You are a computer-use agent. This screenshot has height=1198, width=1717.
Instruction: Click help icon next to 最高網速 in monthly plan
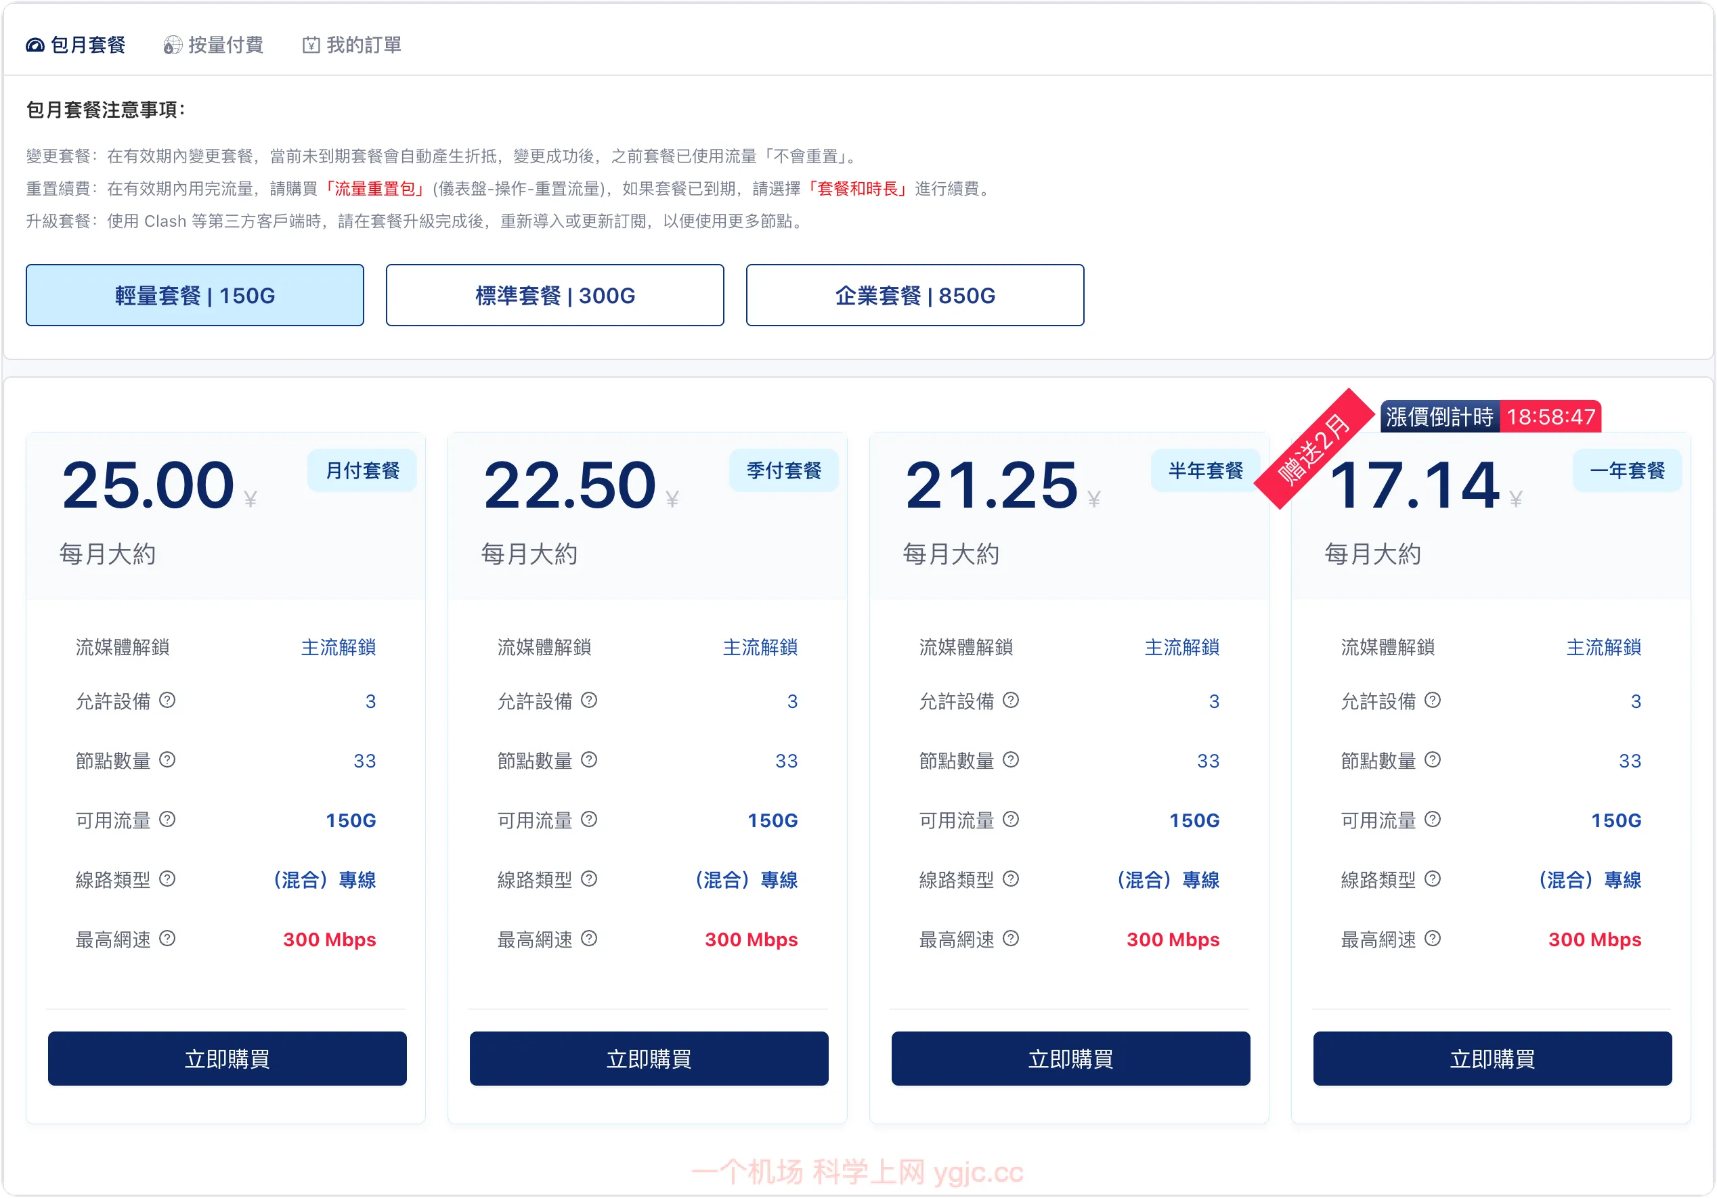[x=167, y=938]
